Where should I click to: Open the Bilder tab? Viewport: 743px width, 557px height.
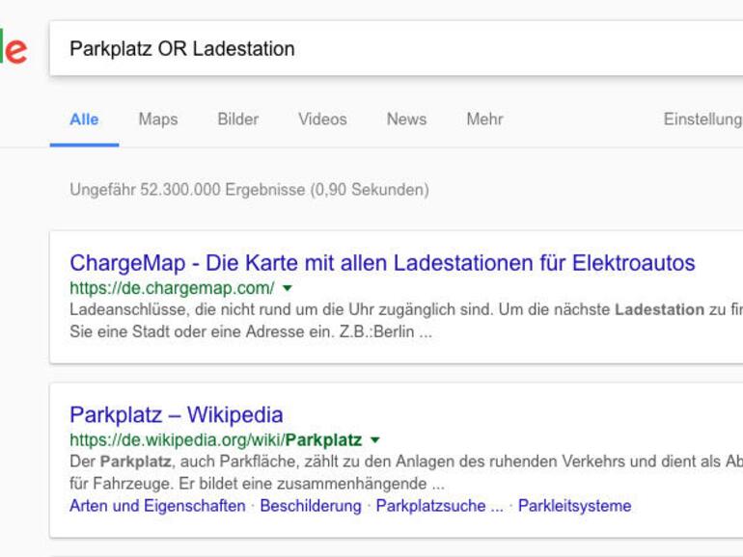coord(238,119)
